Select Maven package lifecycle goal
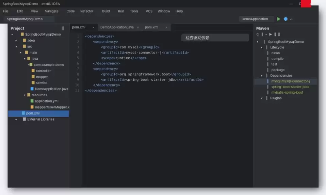The height and width of the screenshot is (195, 326). click(x=278, y=70)
